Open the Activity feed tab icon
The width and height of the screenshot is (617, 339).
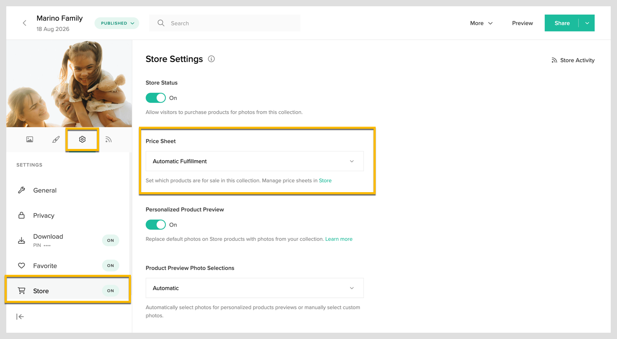point(108,139)
